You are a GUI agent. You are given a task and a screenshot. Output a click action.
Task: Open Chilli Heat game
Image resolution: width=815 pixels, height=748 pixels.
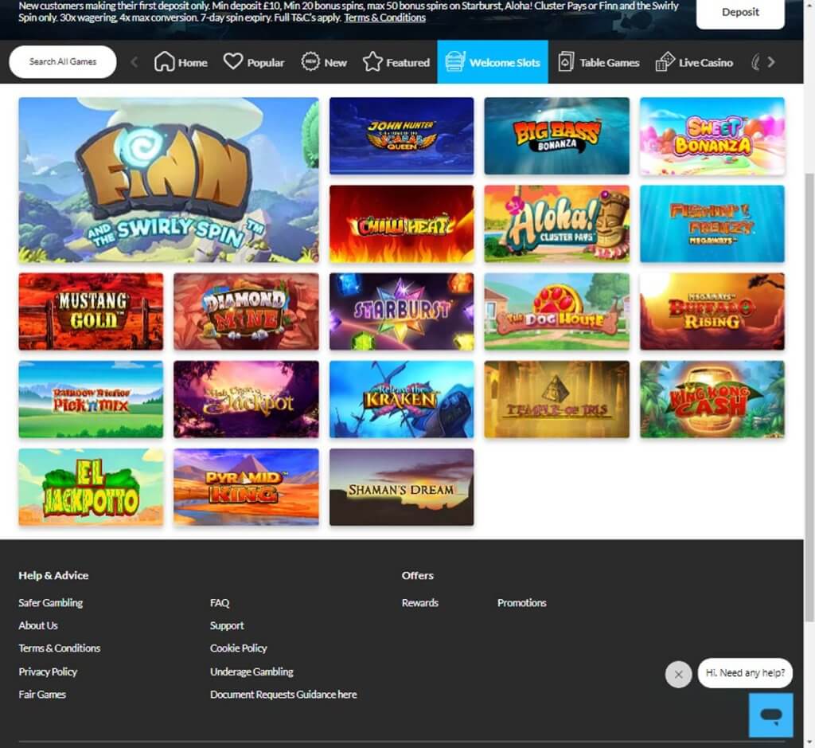[401, 224]
